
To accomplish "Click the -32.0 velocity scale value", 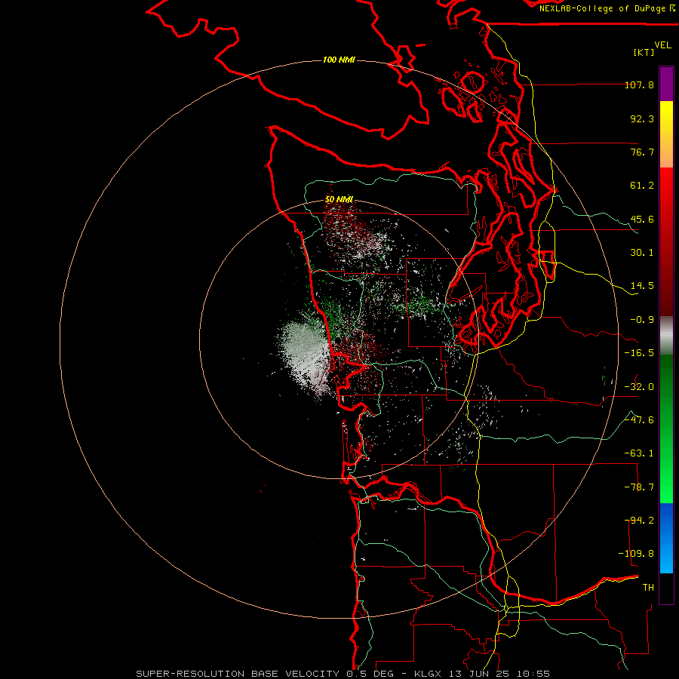I will 639,387.
